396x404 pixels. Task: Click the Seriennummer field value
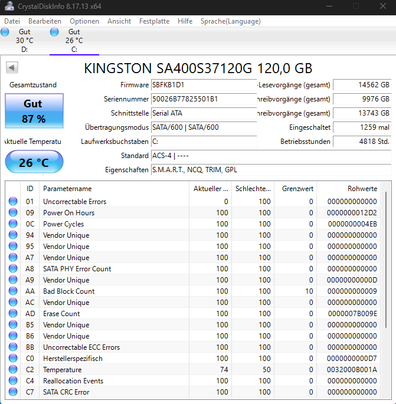pos(204,99)
